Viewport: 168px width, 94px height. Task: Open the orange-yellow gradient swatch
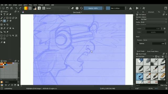coord(26,8)
